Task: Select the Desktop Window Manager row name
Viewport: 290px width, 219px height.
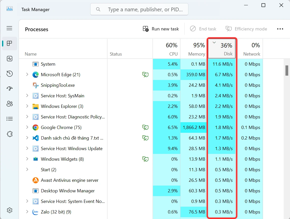Action: (68, 191)
